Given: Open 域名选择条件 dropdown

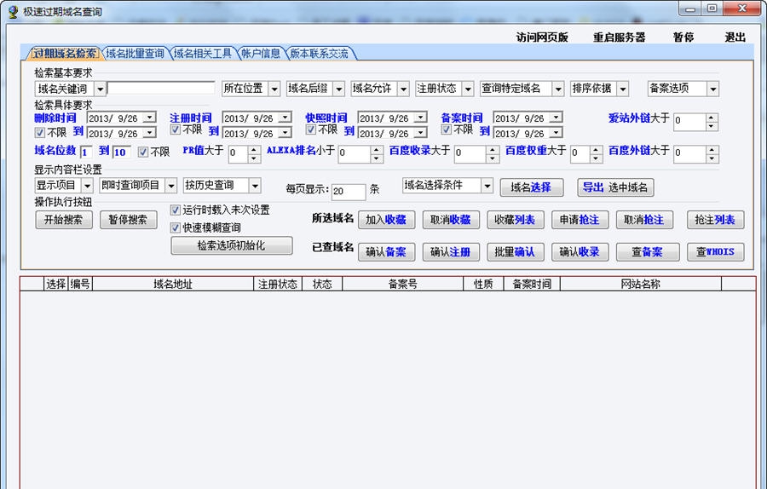Looking at the screenshot, I should point(487,186).
